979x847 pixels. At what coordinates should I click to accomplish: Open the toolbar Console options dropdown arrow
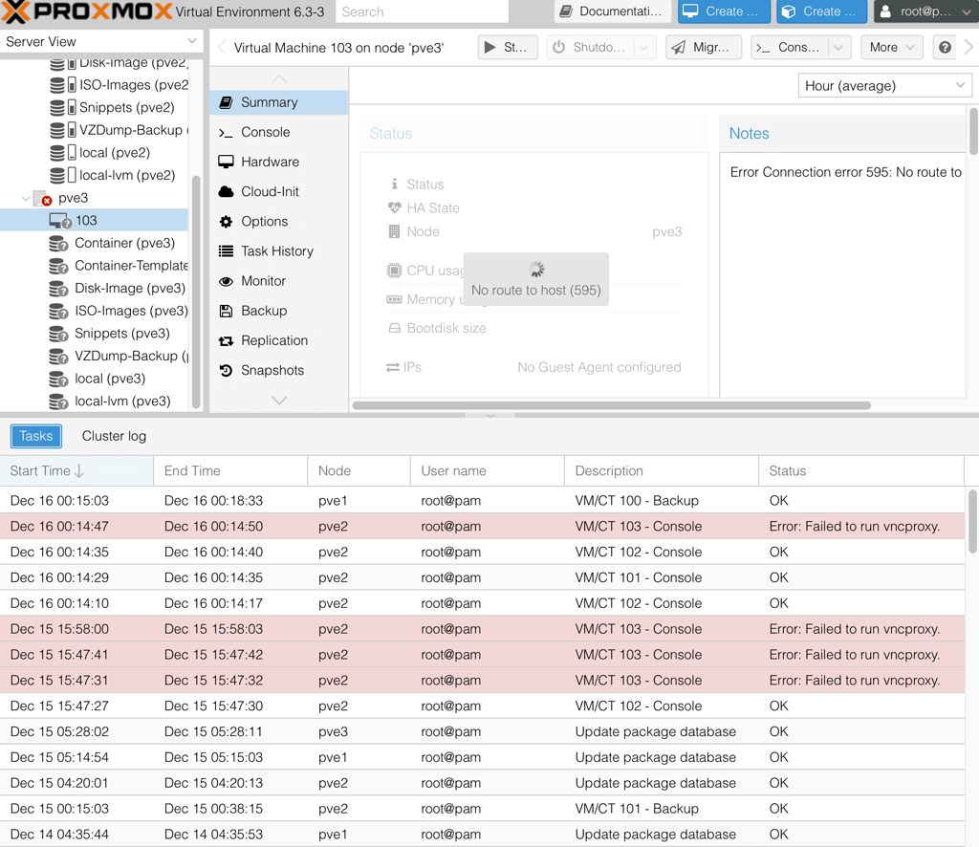pyautogui.click(x=839, y=48)
